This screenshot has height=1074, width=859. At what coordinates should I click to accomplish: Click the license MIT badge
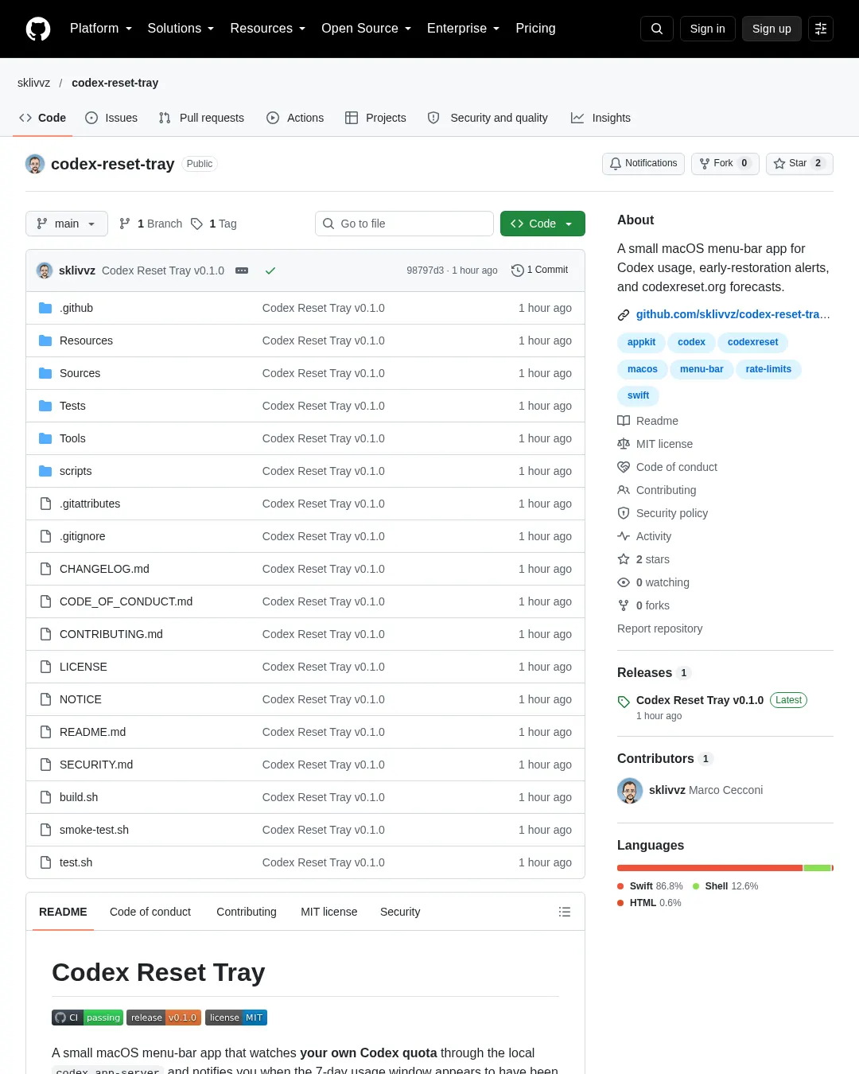coord(236,1018)
